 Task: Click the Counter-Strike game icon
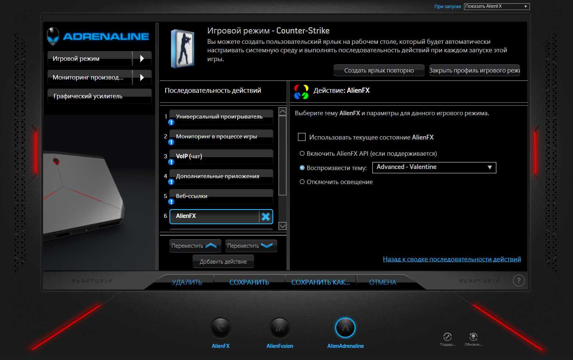tap(183, 49)
